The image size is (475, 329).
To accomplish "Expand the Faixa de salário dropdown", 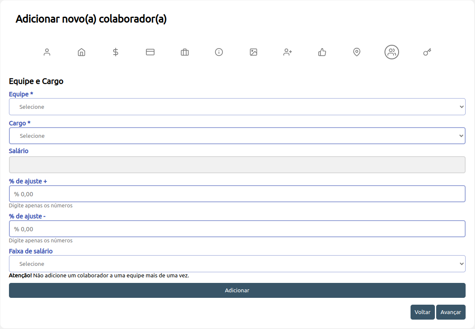I will click(237, 264).
